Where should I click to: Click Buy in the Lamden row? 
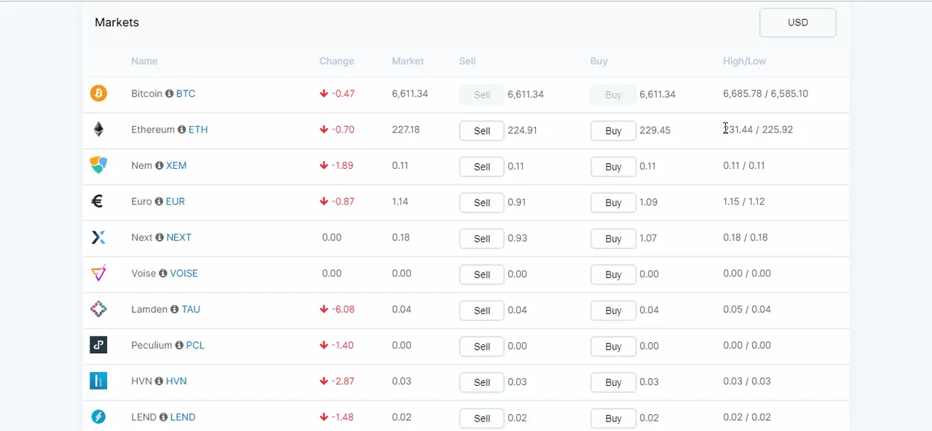pyautogui.click(x=613, y=310)
